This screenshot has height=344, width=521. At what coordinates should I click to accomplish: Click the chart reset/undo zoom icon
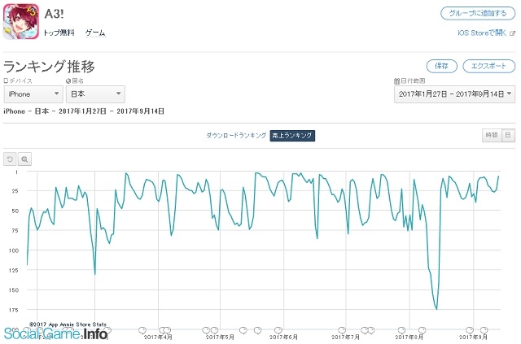pos(10,159)
